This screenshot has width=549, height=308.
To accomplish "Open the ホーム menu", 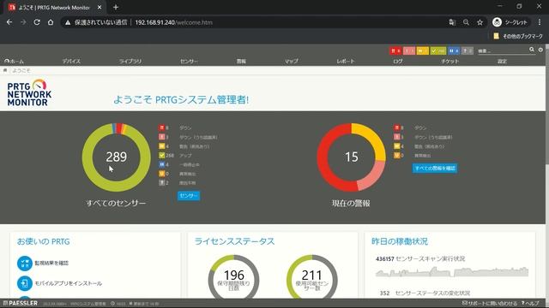I will 15,61.
